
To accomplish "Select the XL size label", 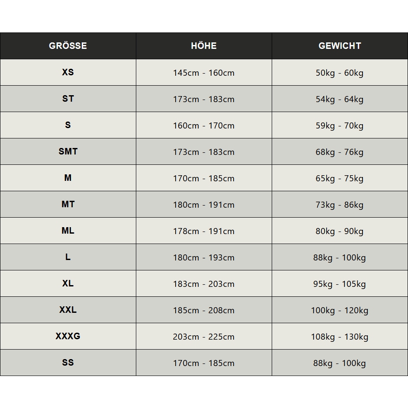I will (x=68, y=283).
